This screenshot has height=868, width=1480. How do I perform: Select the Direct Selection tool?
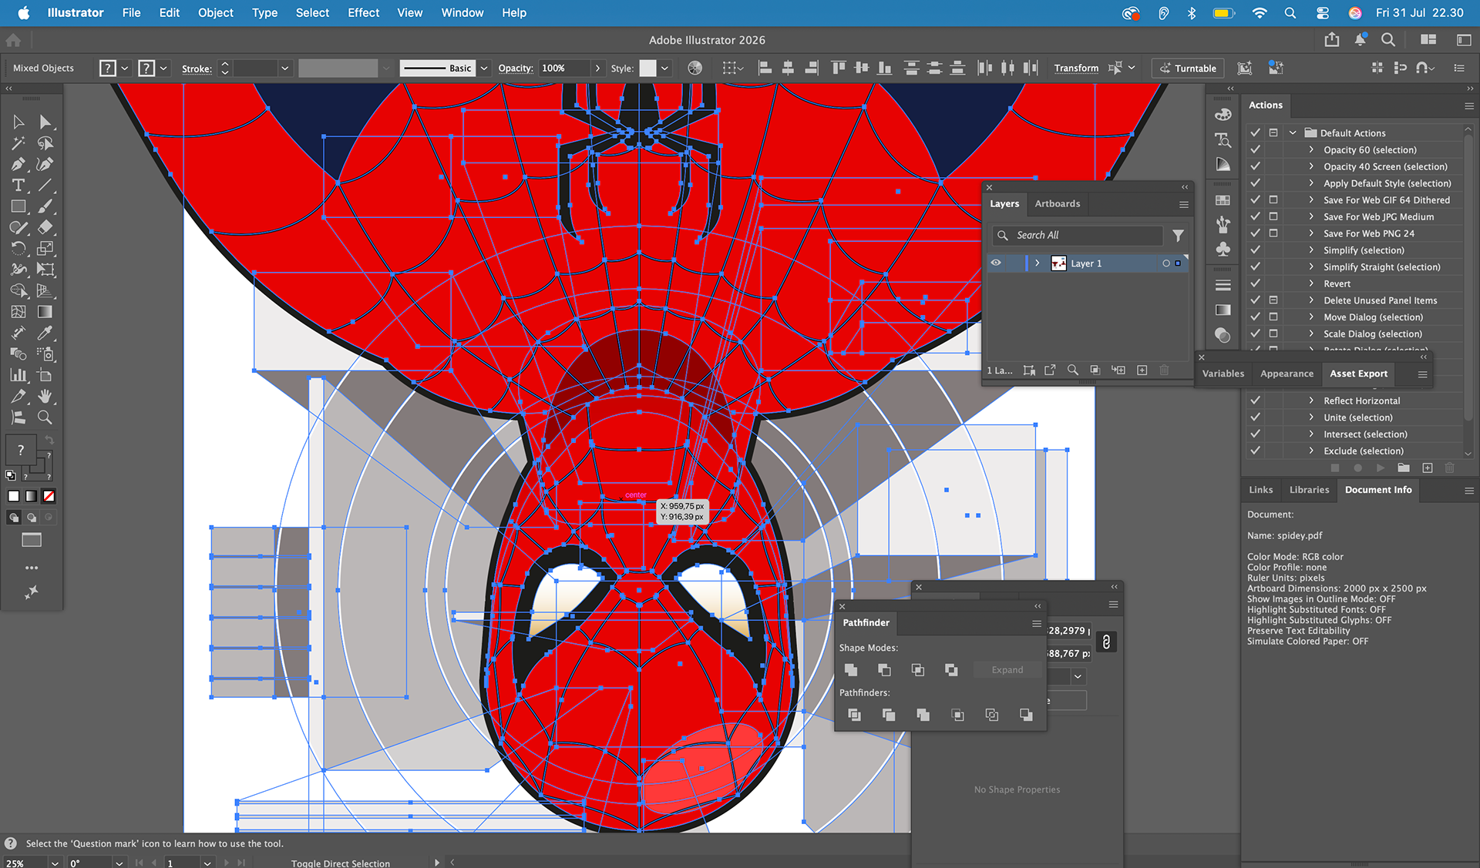[x=45, y=122]
